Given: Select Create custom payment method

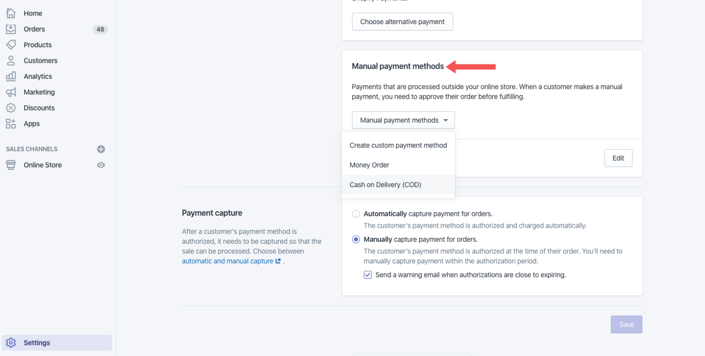Looking at the screenshot, I should 398,145.
